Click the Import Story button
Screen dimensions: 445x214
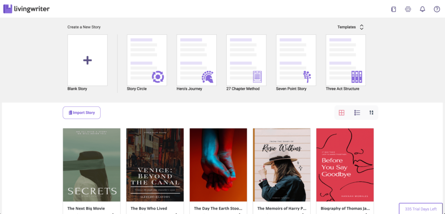click(82, 113)
